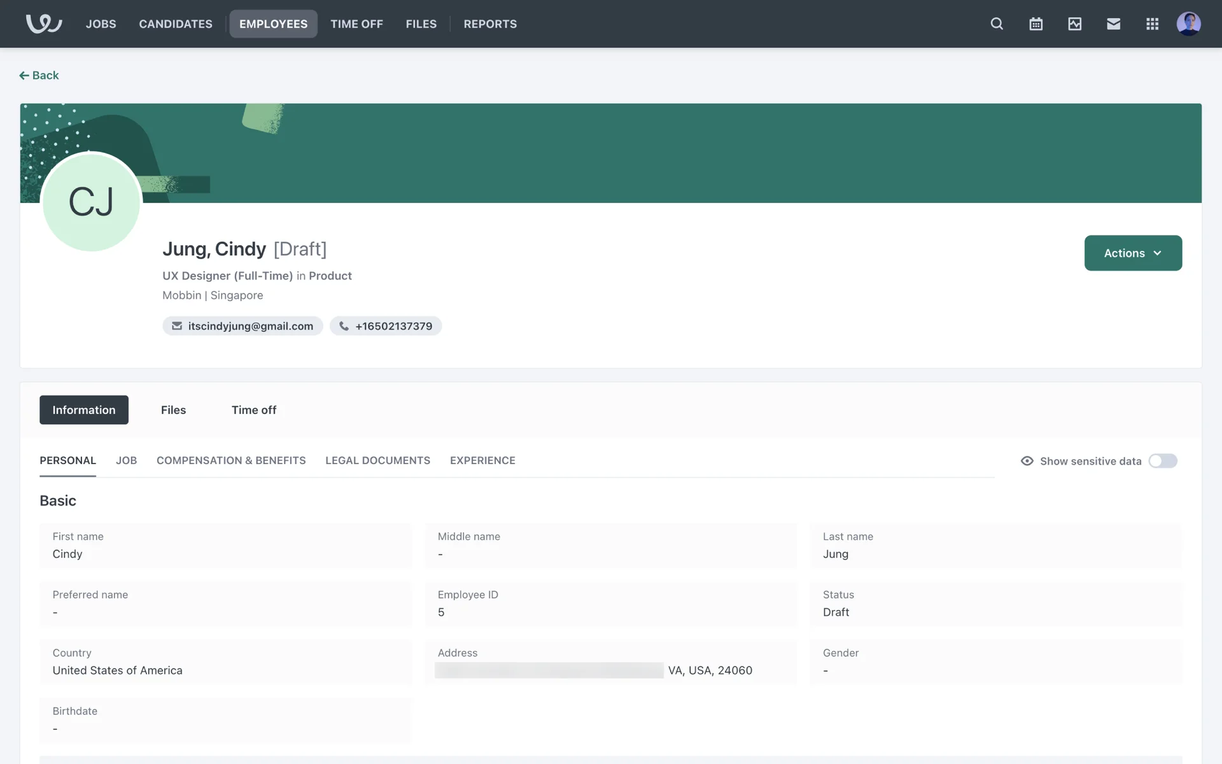Open the Legal Documents subtab
1222x764 pixels.
(377, 460)
